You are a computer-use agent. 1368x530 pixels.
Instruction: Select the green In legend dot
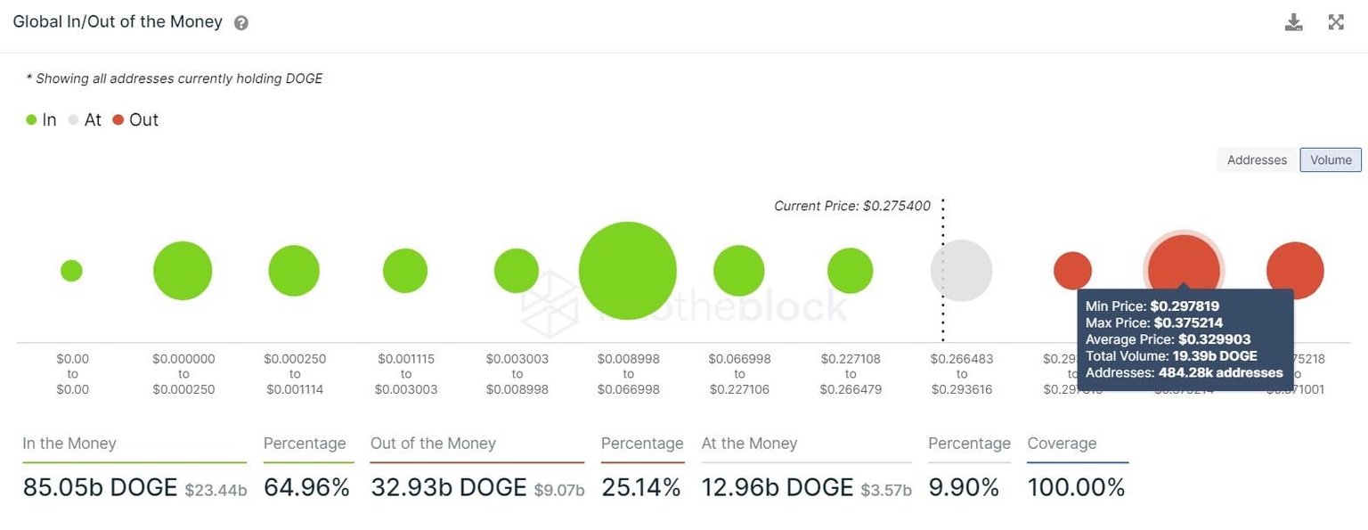click(29, 118)
